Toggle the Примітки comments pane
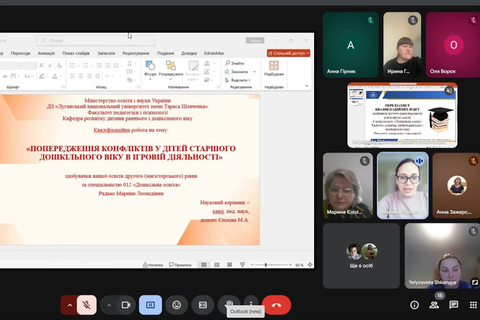 tap(180, 265)
